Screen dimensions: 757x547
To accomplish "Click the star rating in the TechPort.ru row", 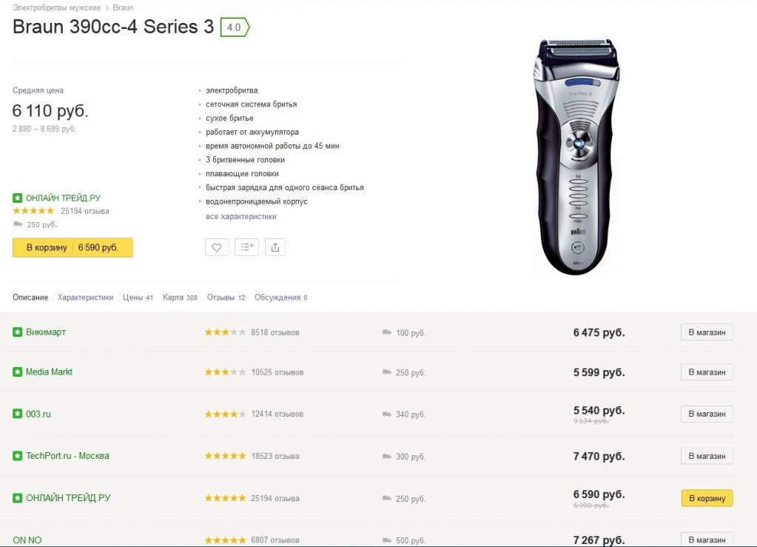I will click(225, 456).
